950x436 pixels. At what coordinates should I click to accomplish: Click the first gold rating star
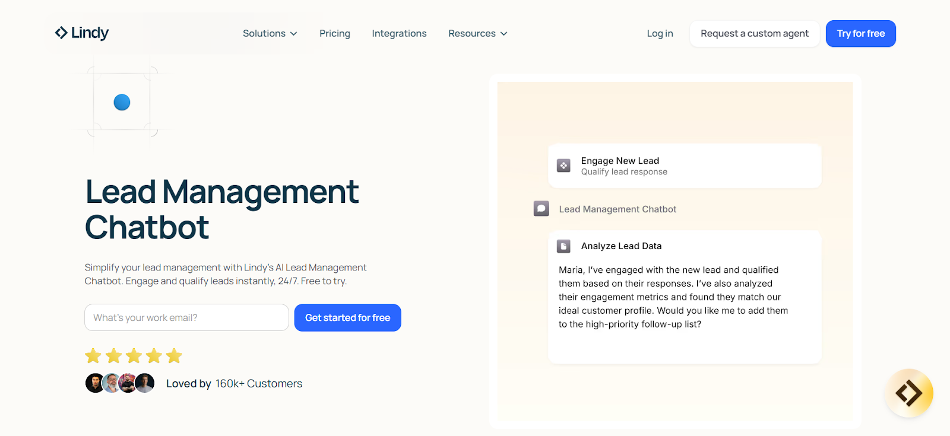[x=93, y=356]
